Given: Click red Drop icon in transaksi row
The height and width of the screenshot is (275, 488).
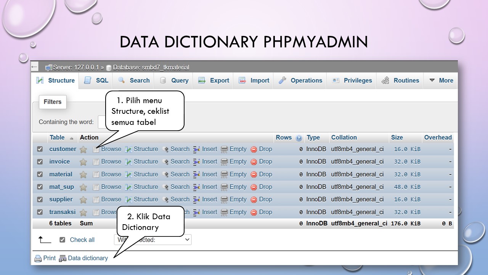Looking at the screenshot, I should pos(254,212).
